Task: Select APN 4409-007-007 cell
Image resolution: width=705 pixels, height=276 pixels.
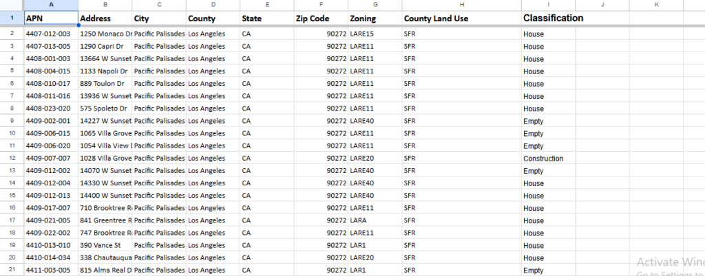Action: pyautogui.click(x=51, y=159)
